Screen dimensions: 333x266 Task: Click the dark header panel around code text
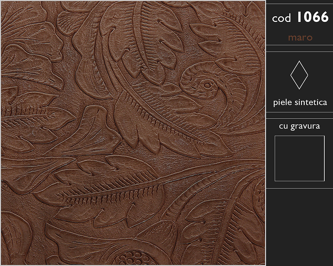[x=299, y=24]
